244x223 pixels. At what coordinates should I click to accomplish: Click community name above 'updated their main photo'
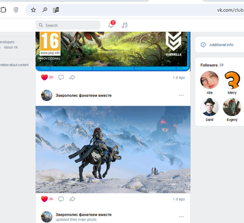[x=83, y=215]
